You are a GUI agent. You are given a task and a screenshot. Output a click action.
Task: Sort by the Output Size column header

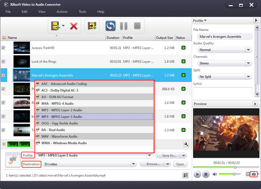164,37
